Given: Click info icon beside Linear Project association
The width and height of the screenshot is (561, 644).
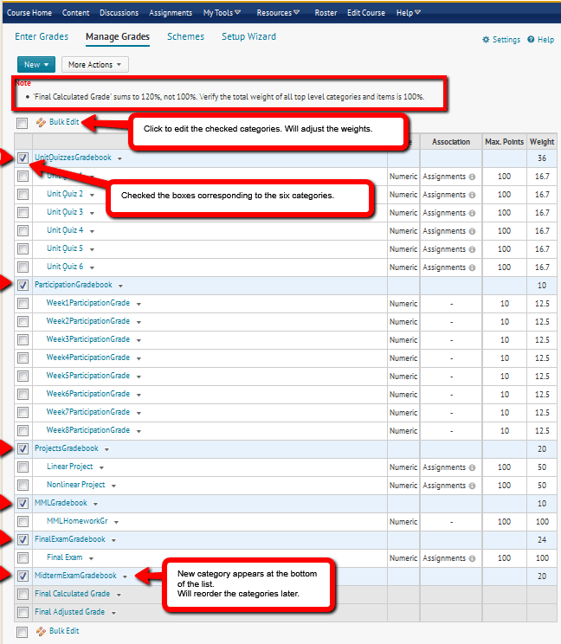Looking at the screenshot, I should click(x=472, y=467).
